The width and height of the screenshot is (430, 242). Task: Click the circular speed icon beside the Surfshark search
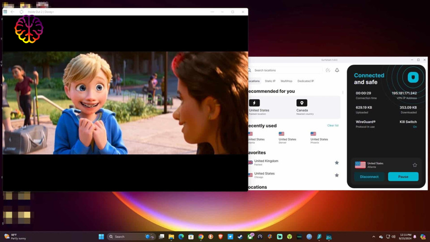[328, 70]
